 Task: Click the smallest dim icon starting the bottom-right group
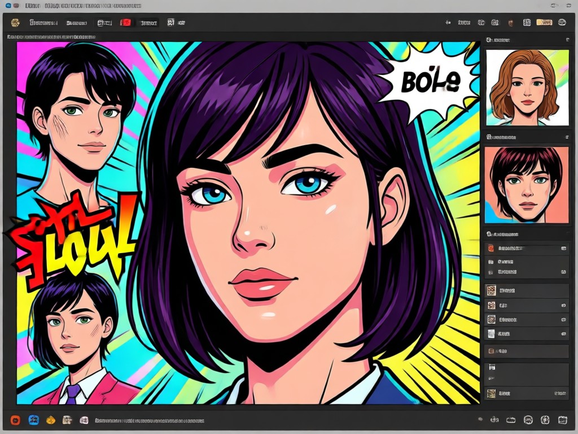pyautogui.click(x=480, y=419)
